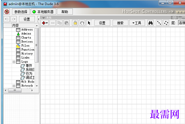This screenshot has height=124, width=185.
Task: Select Files tree item
Action: coord(25,45)
